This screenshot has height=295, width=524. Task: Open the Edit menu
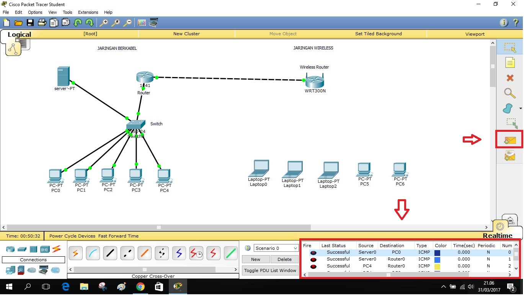click(18, 12)
